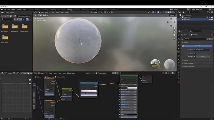Open the Object Mode dropdown

tap(44, 12)
